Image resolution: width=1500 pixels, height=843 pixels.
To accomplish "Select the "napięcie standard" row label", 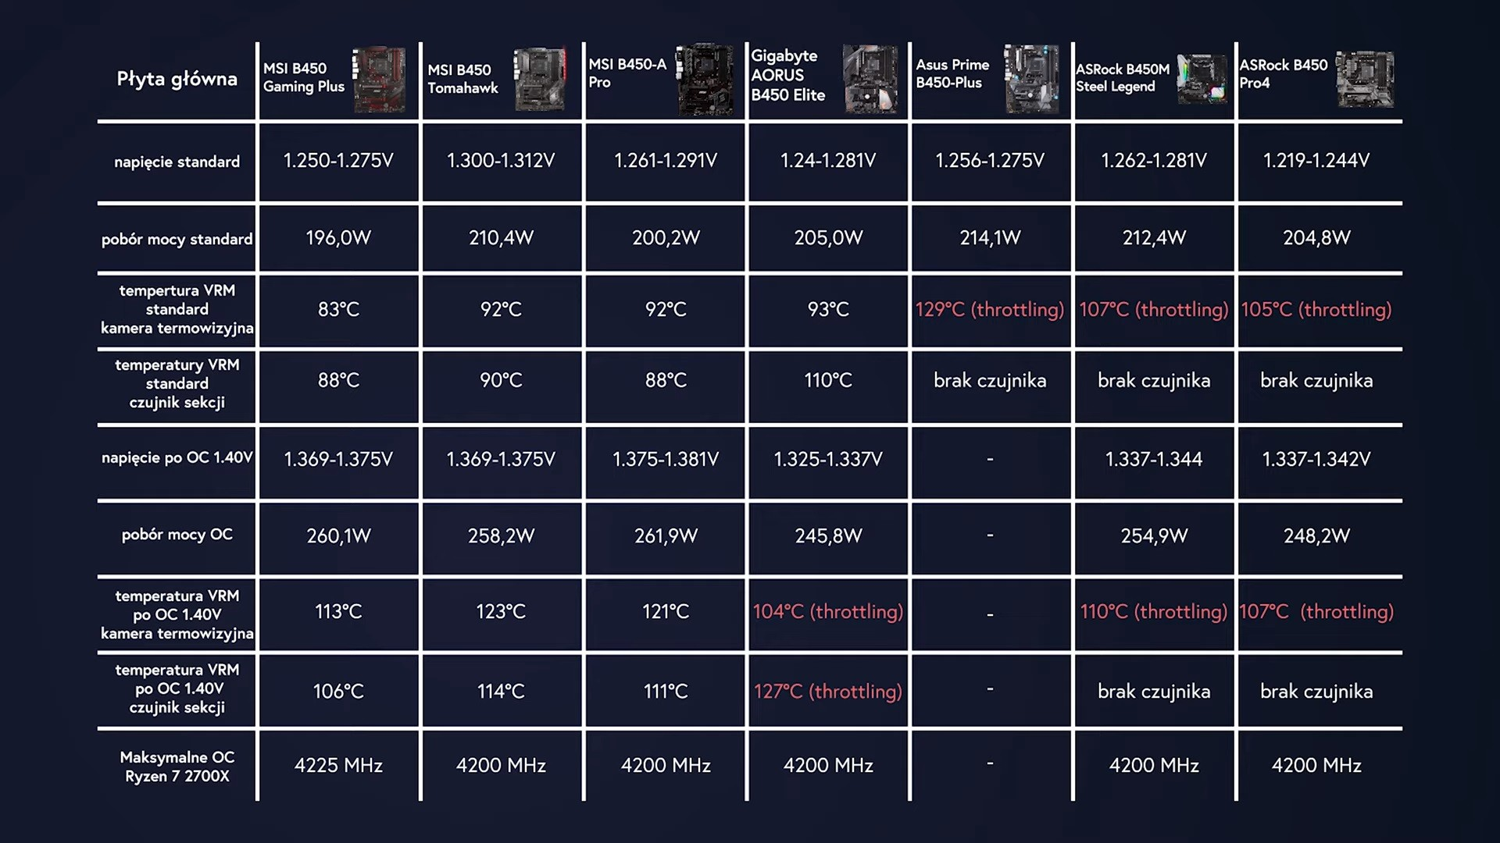I will click(x=177, y=162).
